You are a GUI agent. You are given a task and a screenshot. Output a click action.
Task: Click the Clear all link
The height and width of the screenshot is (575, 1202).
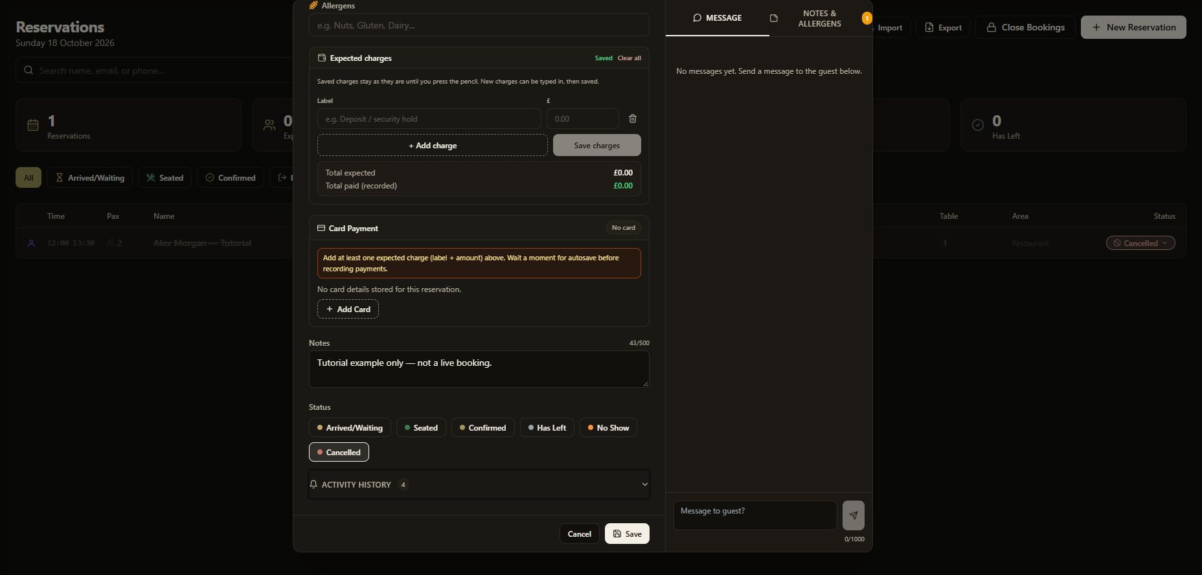click(629, 58)
